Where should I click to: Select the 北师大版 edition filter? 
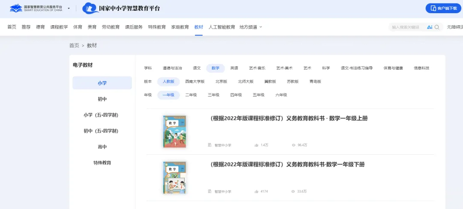[246, 82]
